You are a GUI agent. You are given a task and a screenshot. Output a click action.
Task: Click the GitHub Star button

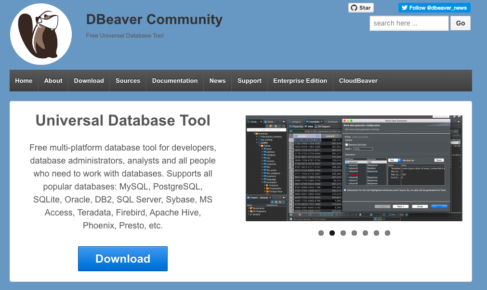361,8
